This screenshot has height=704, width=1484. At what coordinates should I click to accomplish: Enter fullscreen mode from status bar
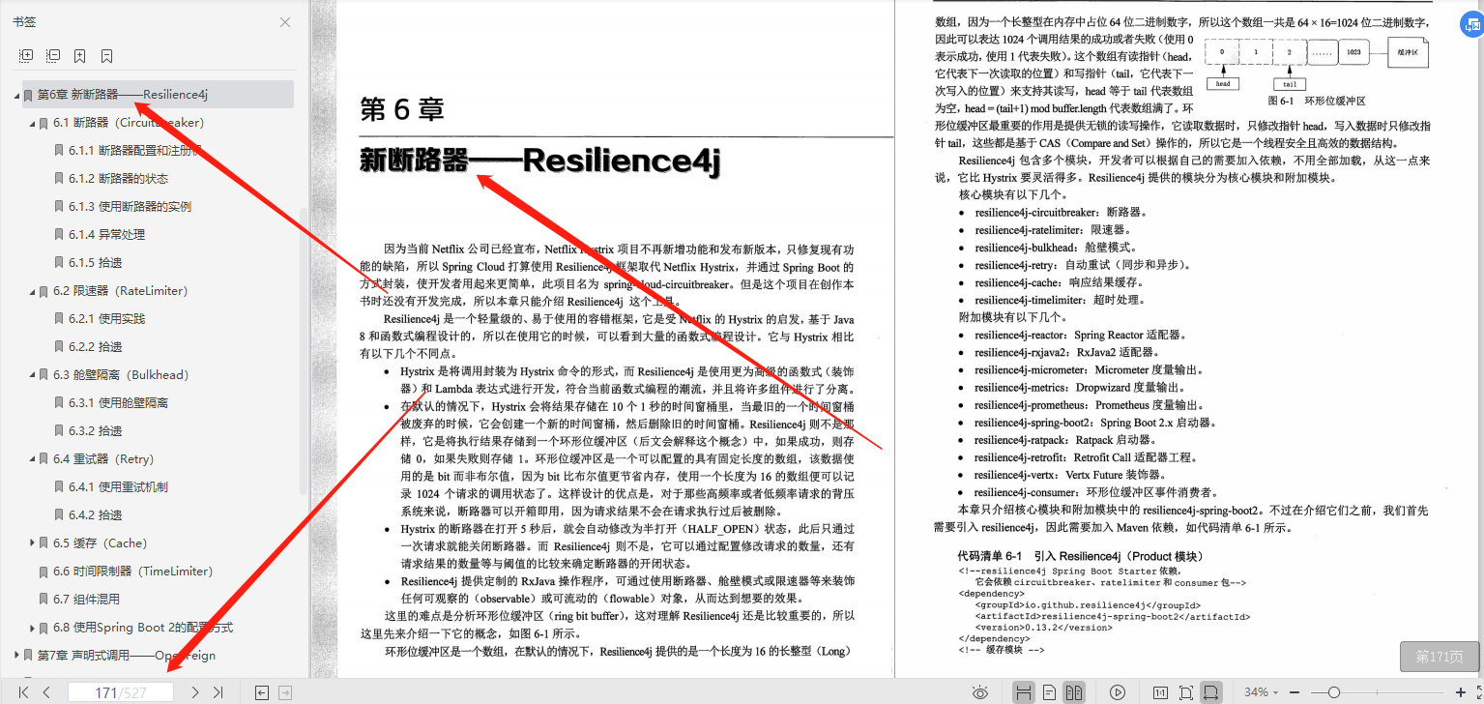click(1477, 692)
